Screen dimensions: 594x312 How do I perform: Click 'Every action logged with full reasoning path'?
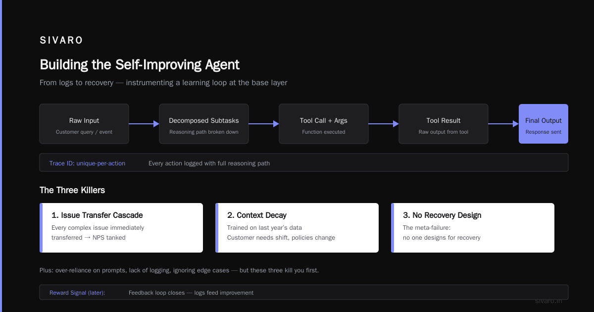[209, 163]
